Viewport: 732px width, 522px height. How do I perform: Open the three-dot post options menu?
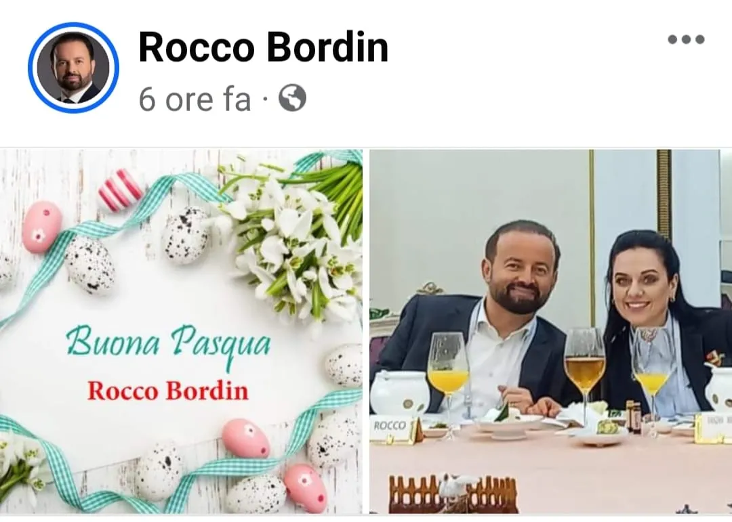point(686,39)
